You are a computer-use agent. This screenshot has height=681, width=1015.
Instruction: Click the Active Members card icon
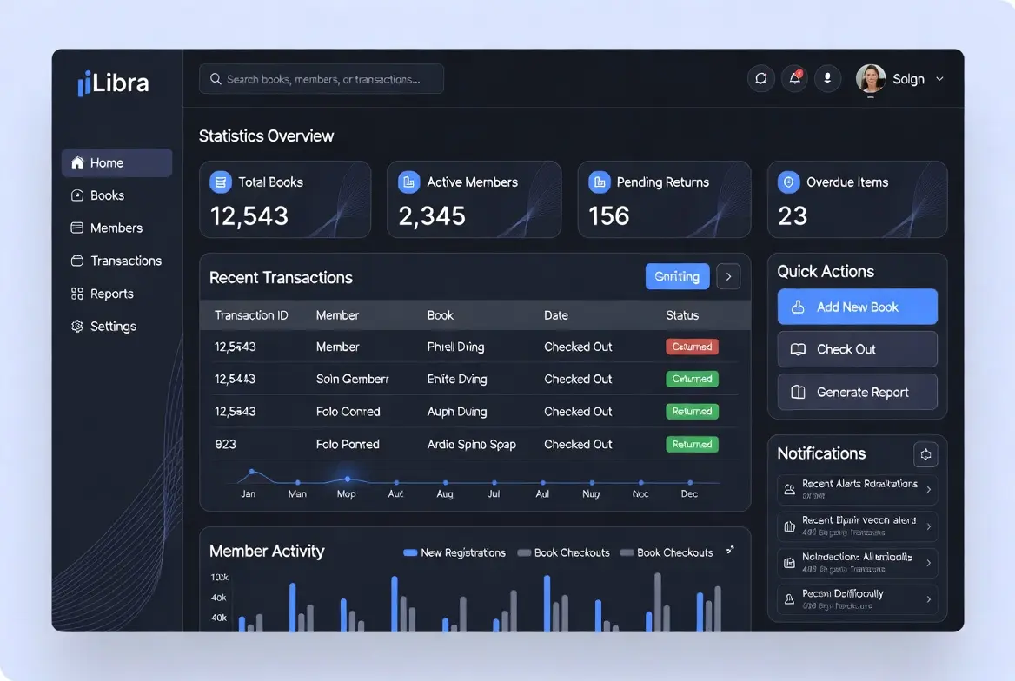point(409,182)
